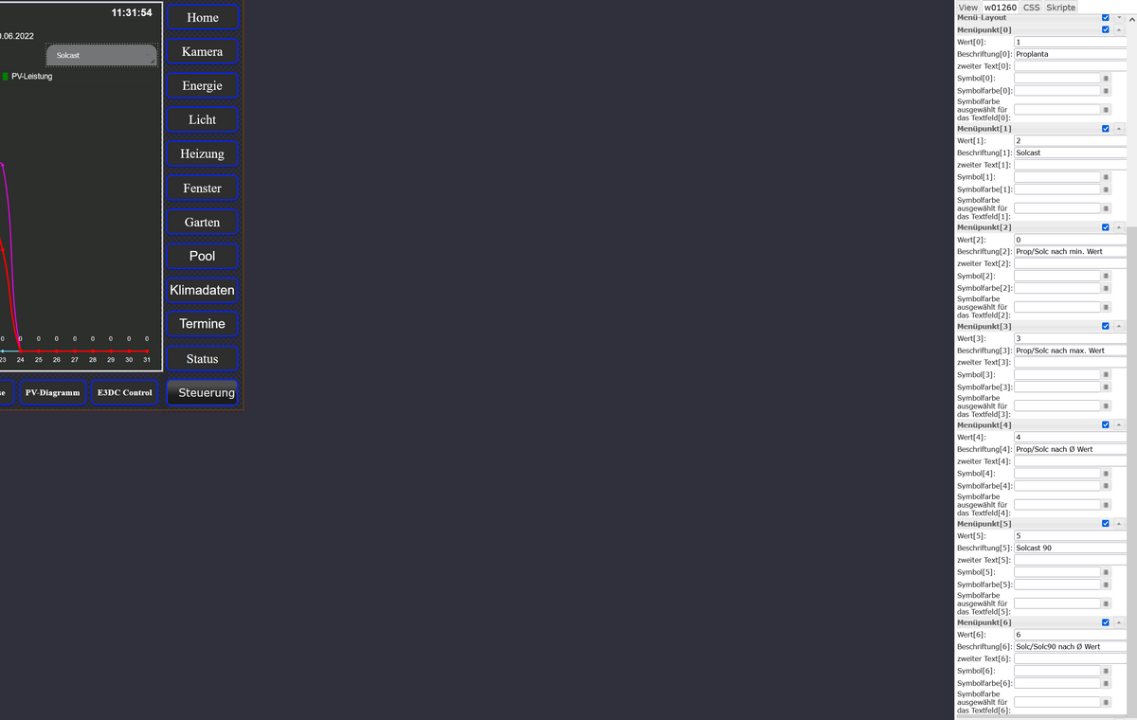Viewport: 1137px width, 720px height.
Task: Open picker for selected-color Textfeld[0] field
Action: click(1106, 110)
